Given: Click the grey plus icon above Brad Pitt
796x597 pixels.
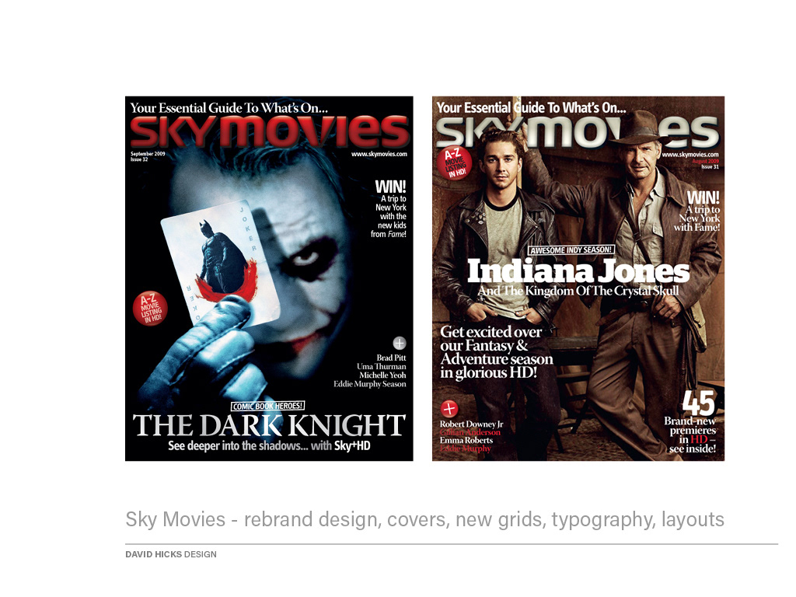Looking at the screenshot, I should (x=400, y=343).
